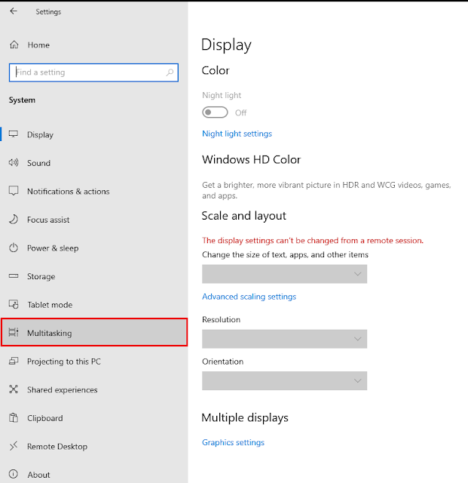Click the Orientation label text

[x=222, y=361]
